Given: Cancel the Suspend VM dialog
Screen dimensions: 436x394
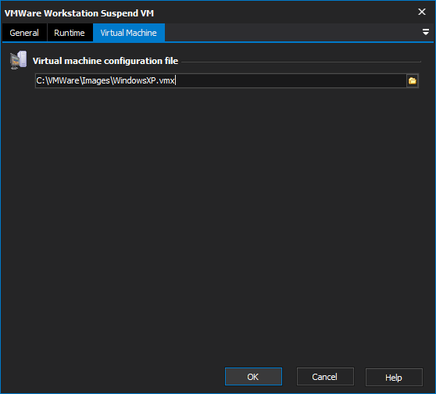Looking at the screenshot, I should [x=325, y=377].
